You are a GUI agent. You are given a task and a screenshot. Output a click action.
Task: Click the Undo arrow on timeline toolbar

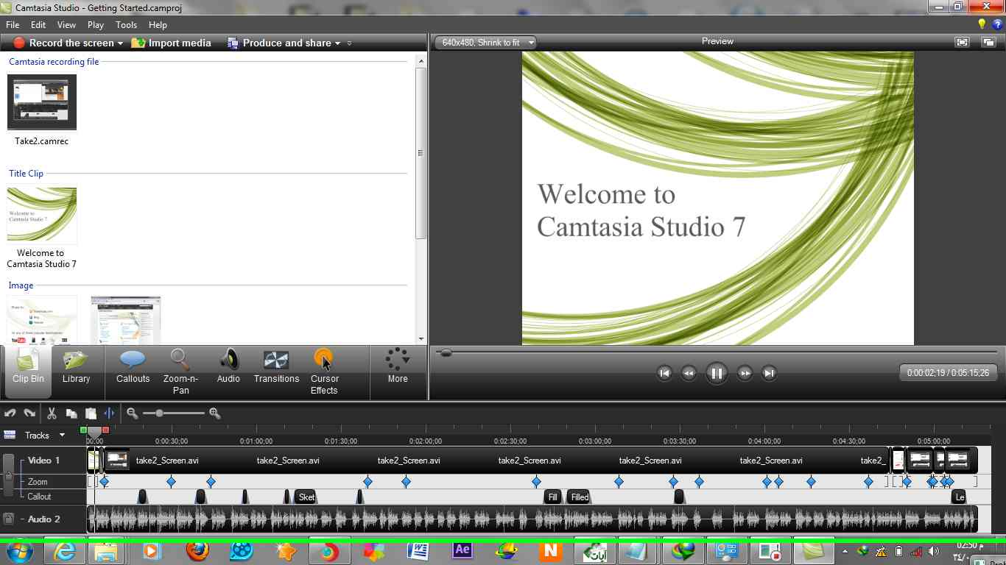point(10,413)
